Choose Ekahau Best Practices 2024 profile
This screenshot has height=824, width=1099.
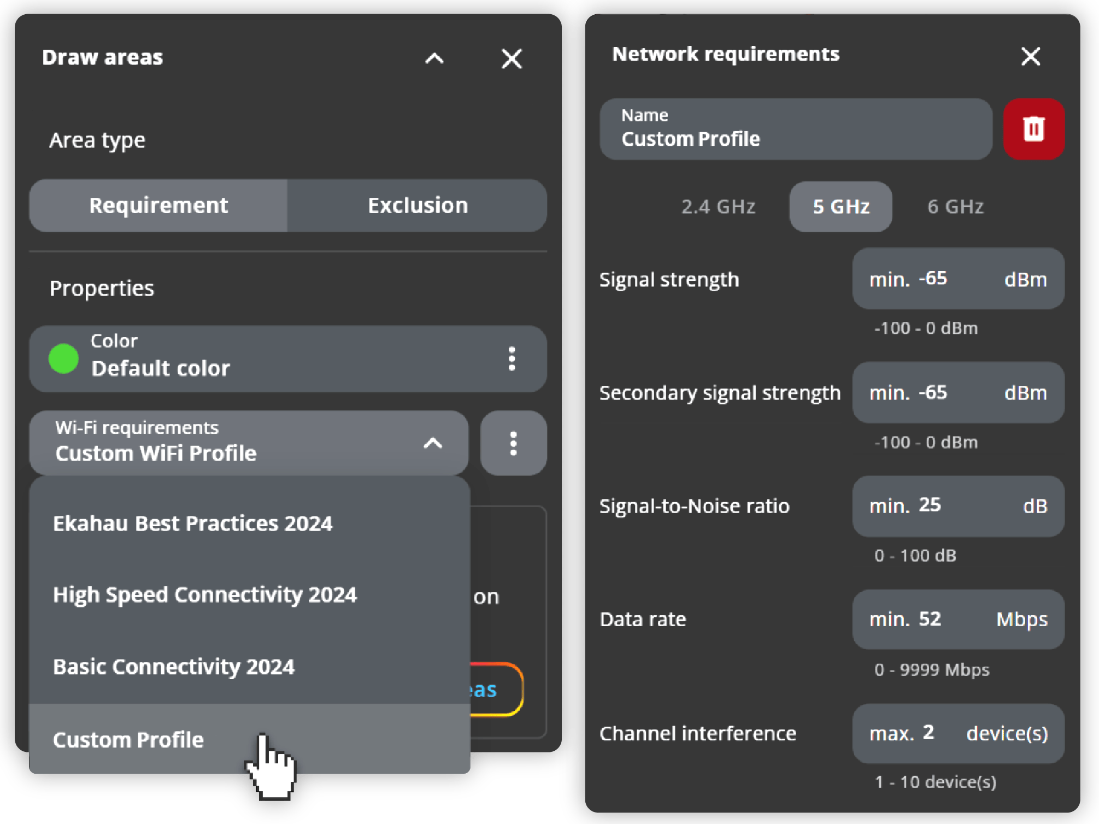(250, 523)
